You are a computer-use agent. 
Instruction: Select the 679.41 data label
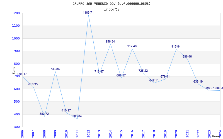165,77
